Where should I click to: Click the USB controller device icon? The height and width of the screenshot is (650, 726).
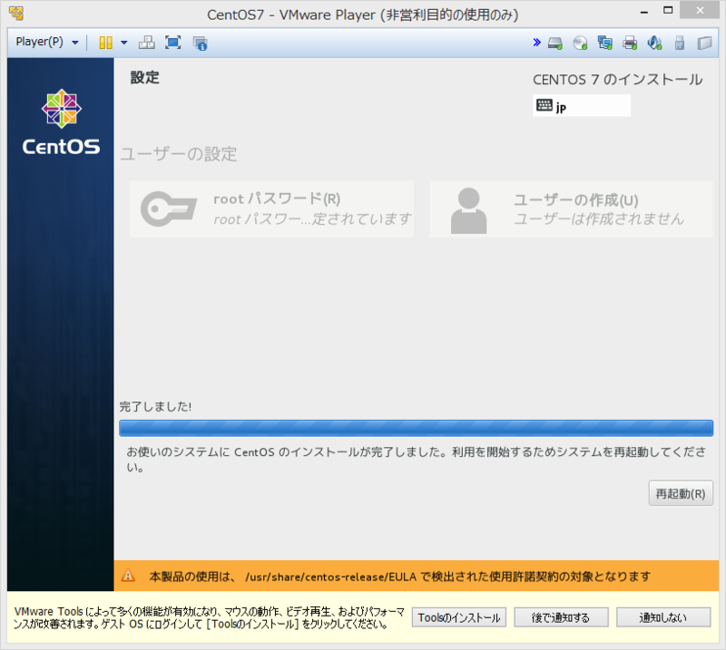(x=679, y=43)
